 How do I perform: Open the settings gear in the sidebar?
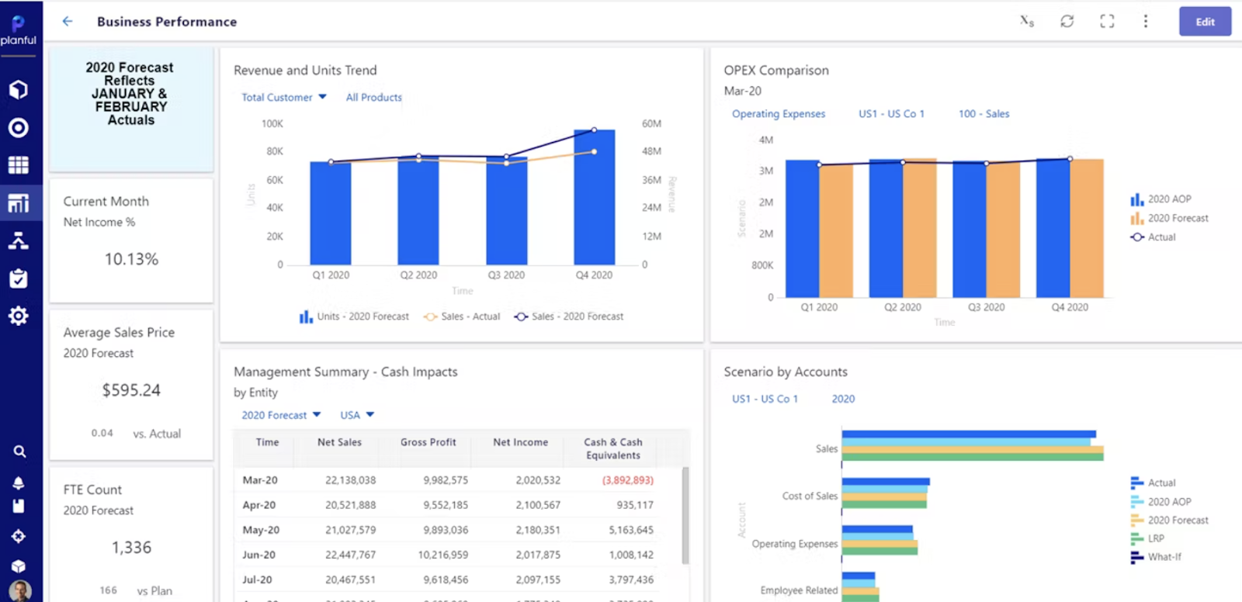point(19,316)
